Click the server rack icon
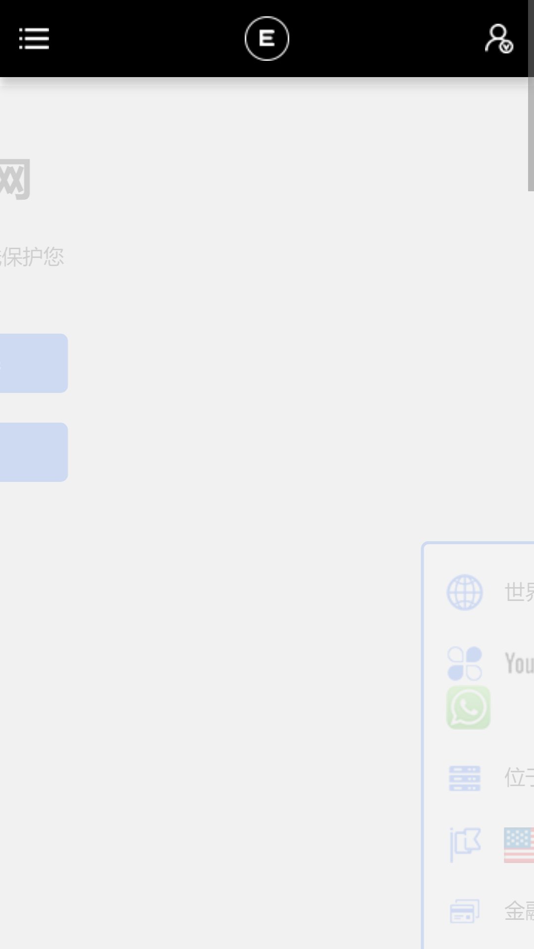 tap(465, 778)
